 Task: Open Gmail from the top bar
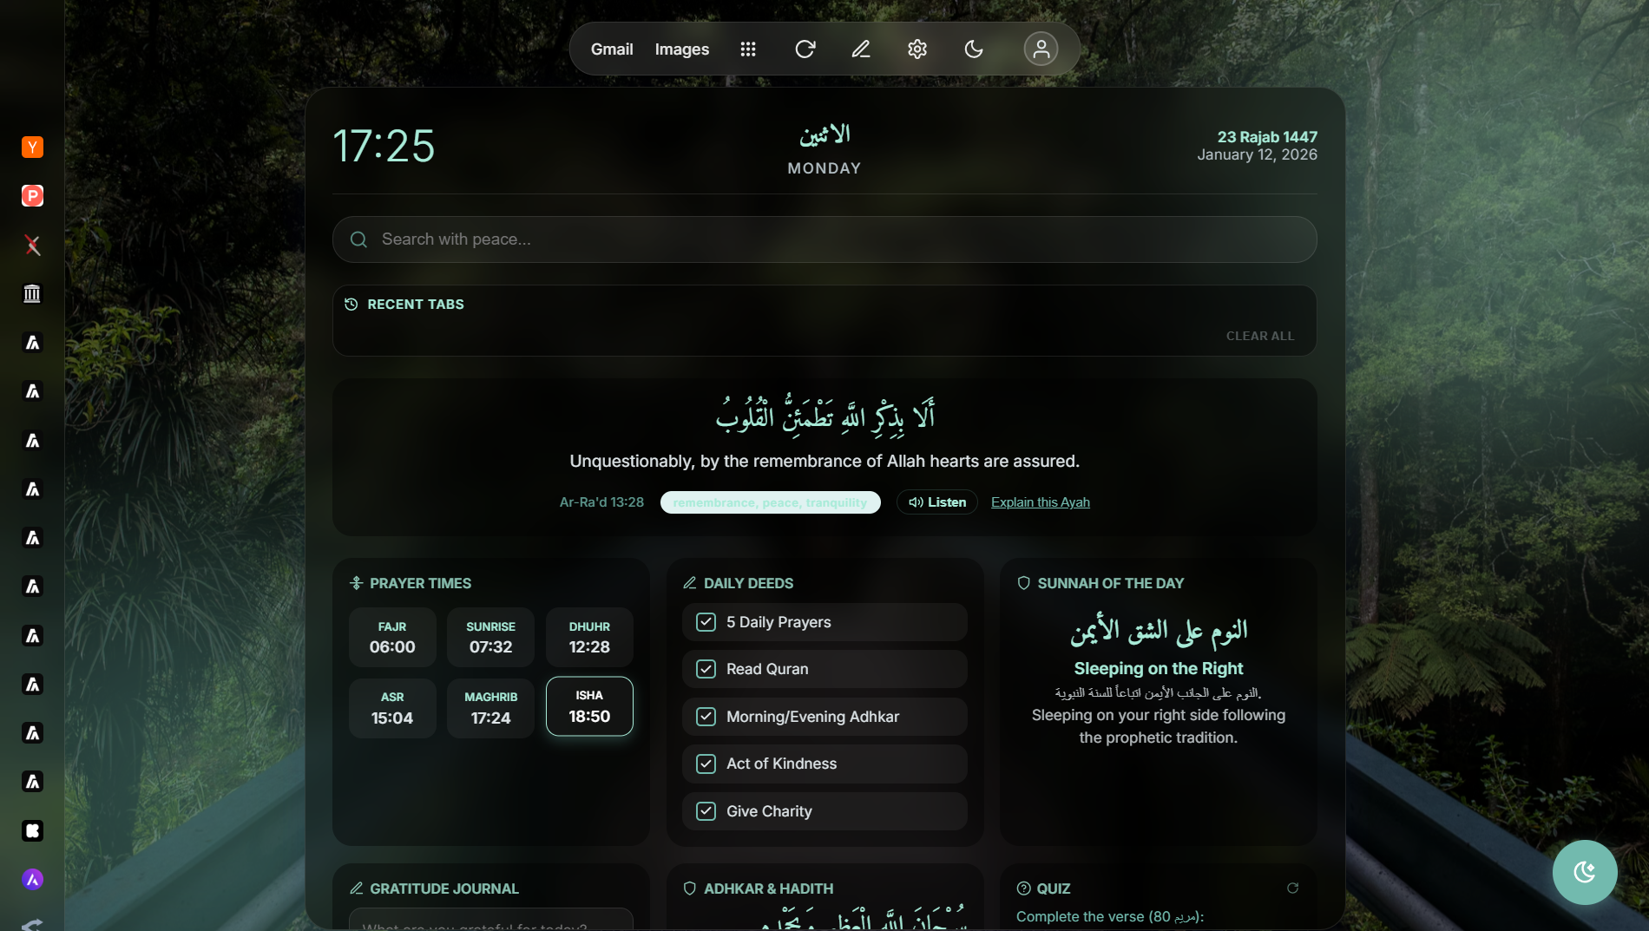(611, 49)
